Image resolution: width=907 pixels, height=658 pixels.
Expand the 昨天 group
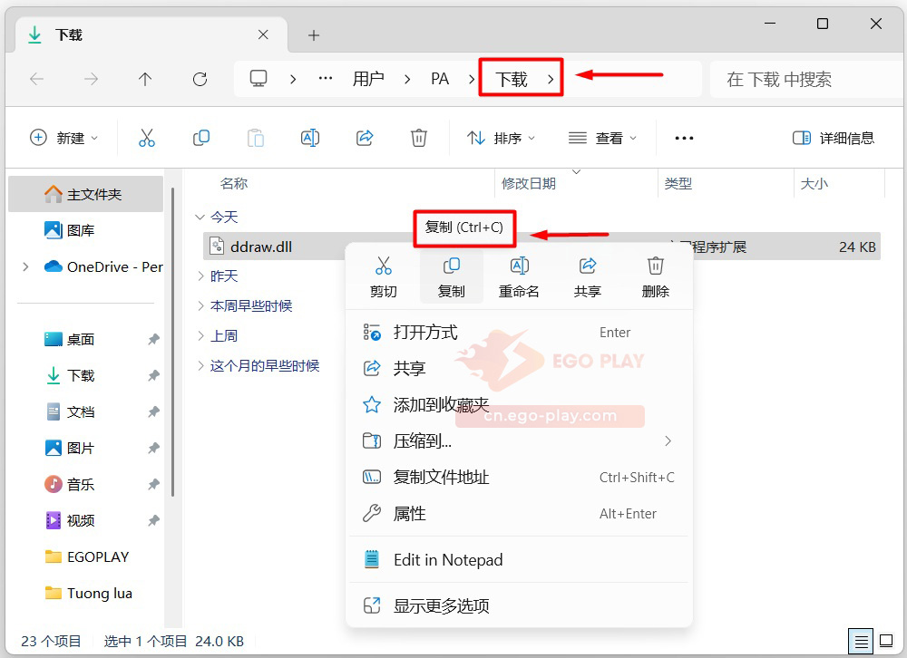pos(200,276)
